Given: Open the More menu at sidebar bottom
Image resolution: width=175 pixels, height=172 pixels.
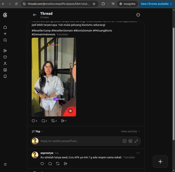Looking at the screenshot, I should (5, 164).
